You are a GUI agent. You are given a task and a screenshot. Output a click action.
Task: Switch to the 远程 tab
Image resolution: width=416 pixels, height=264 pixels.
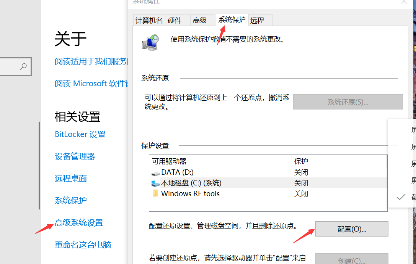pos(260,20)
